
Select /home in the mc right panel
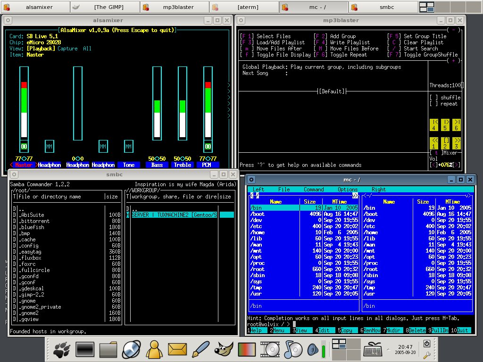(418, 232)
